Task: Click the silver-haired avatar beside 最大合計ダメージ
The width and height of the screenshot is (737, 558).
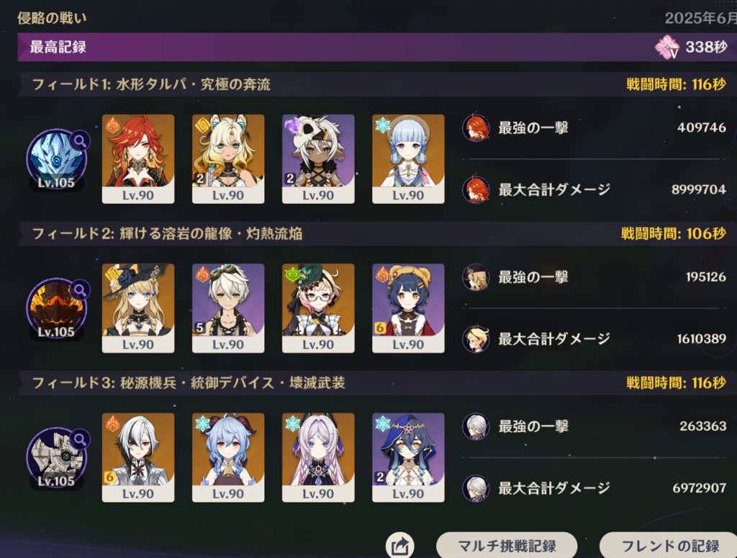Action: (x=476, y=488)
